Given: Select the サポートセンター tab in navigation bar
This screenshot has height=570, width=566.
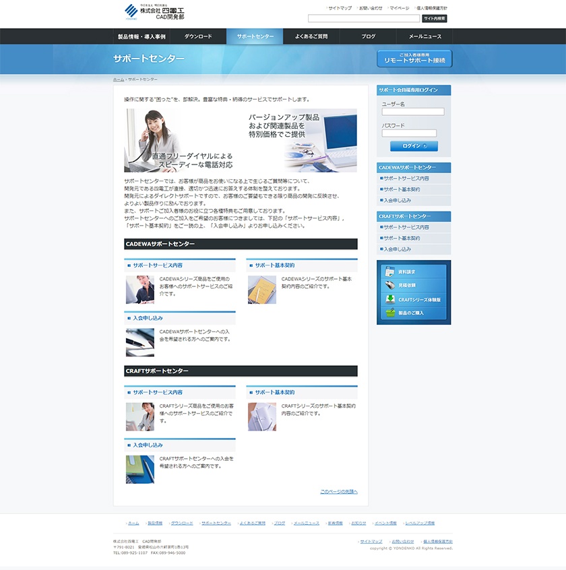Looking at the screenshot, I should pyautogui.click(x=255, y=36).
